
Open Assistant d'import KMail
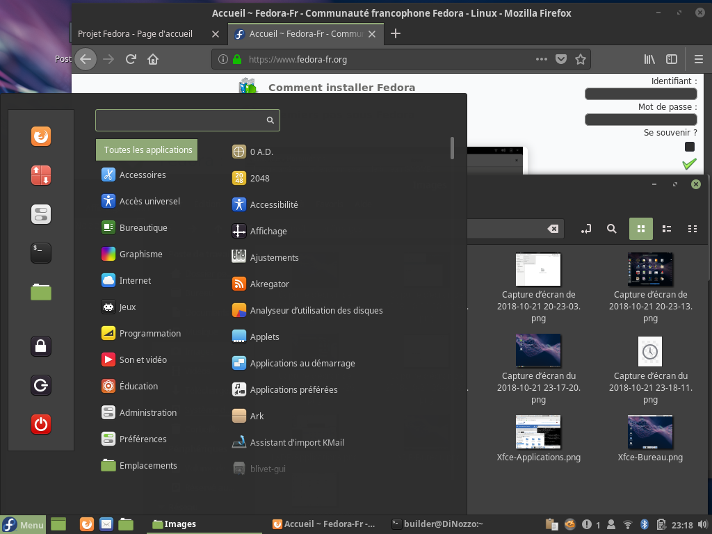click(288, 442)
